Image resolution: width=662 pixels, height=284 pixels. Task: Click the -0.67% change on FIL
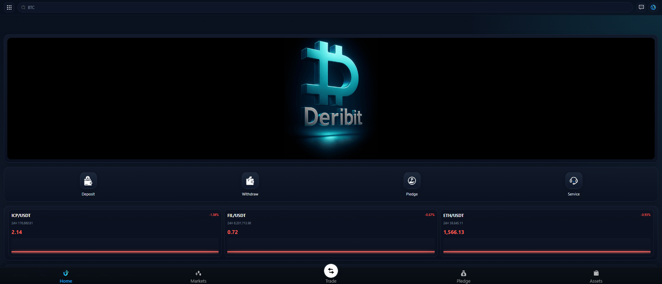(x=430, y=215)
